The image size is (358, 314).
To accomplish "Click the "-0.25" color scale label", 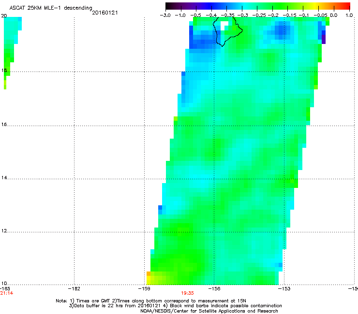I will [x=259, y=15].
